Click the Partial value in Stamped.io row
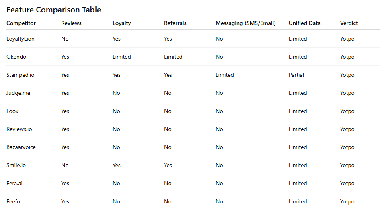Viewport: 380px width, 219px height. click(296, 75)
